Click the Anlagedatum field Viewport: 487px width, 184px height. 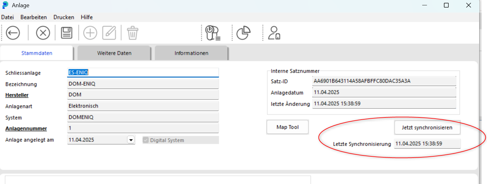click(x=384, y=92)
